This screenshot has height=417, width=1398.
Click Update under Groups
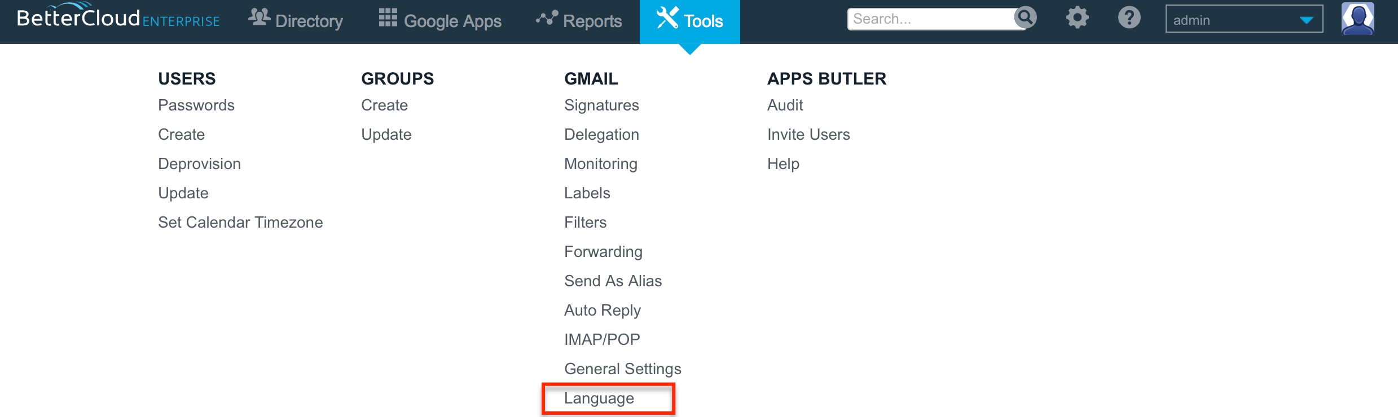coord(386,135)
